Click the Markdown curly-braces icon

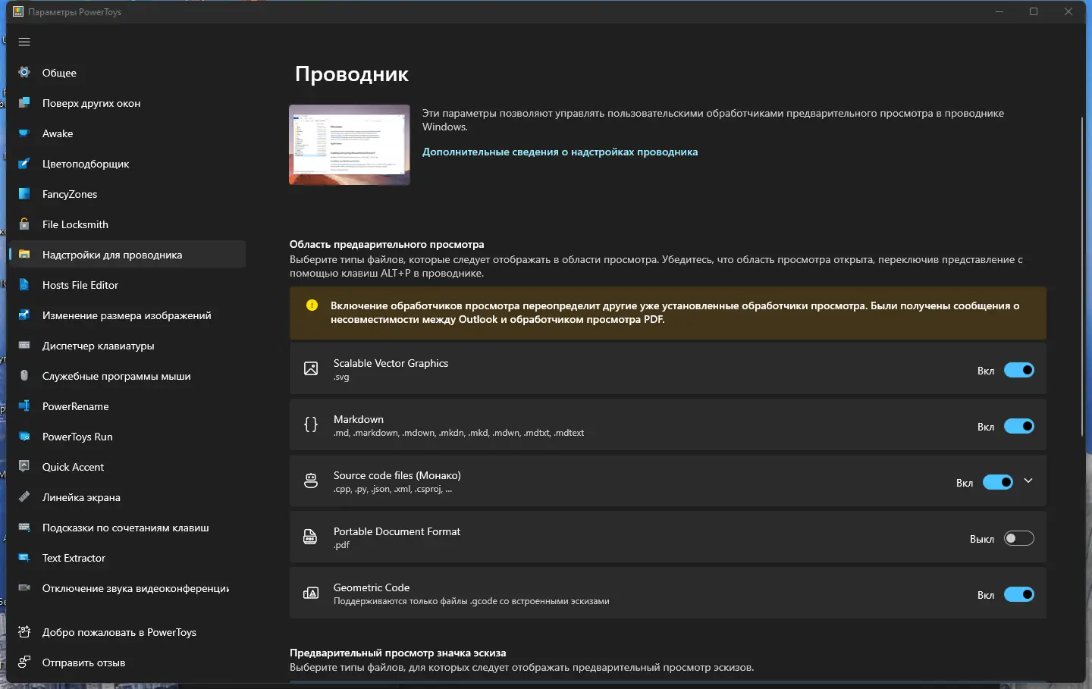point(311,424)
